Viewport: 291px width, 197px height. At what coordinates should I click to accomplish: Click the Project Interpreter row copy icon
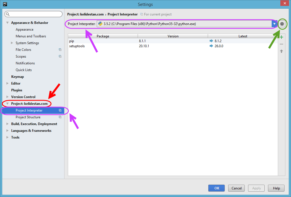pyautogui.click(x=60, y=110)
